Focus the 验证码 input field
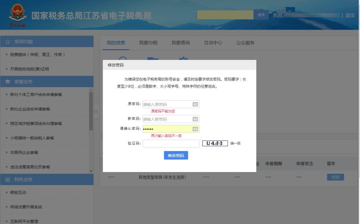Screen dimensions: 360x224 171,143
